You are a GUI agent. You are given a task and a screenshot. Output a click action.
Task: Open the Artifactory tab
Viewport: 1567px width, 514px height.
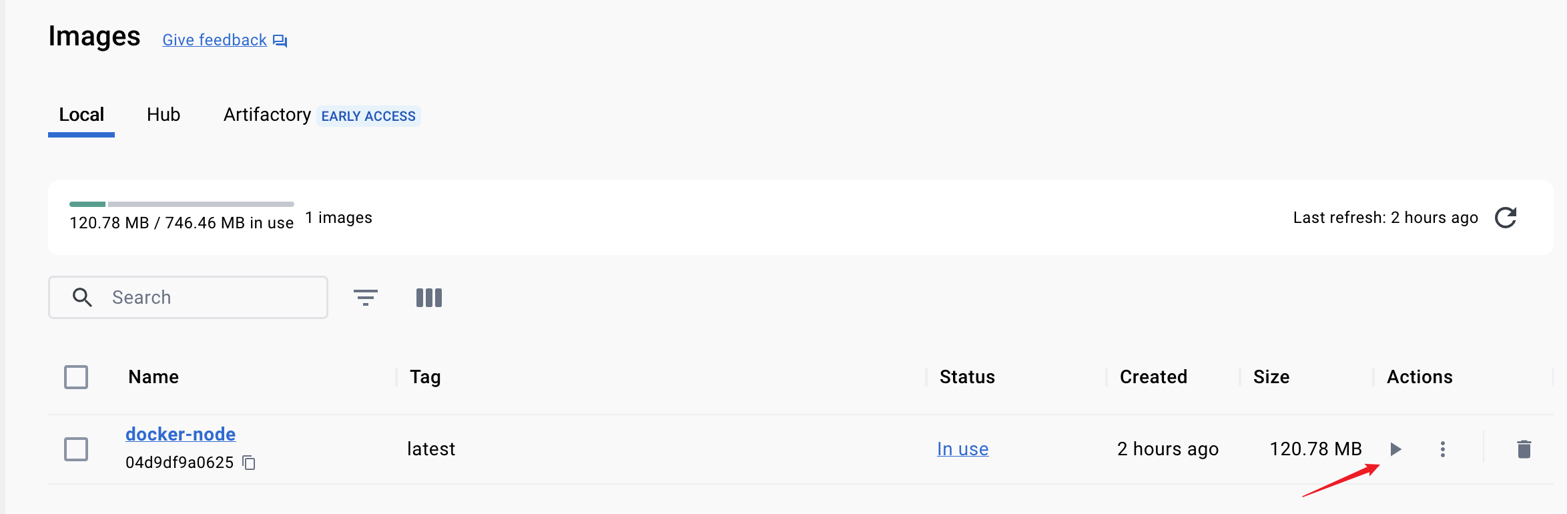[267, 115]
